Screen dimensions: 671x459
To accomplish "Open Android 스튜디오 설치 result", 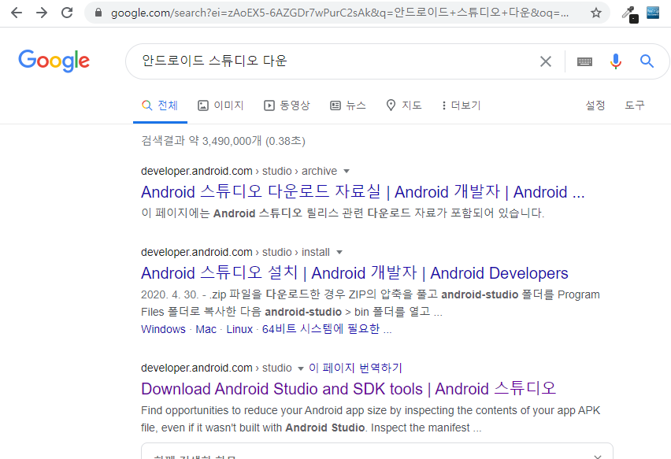I will pyautogui.click(x=354, y=273).
